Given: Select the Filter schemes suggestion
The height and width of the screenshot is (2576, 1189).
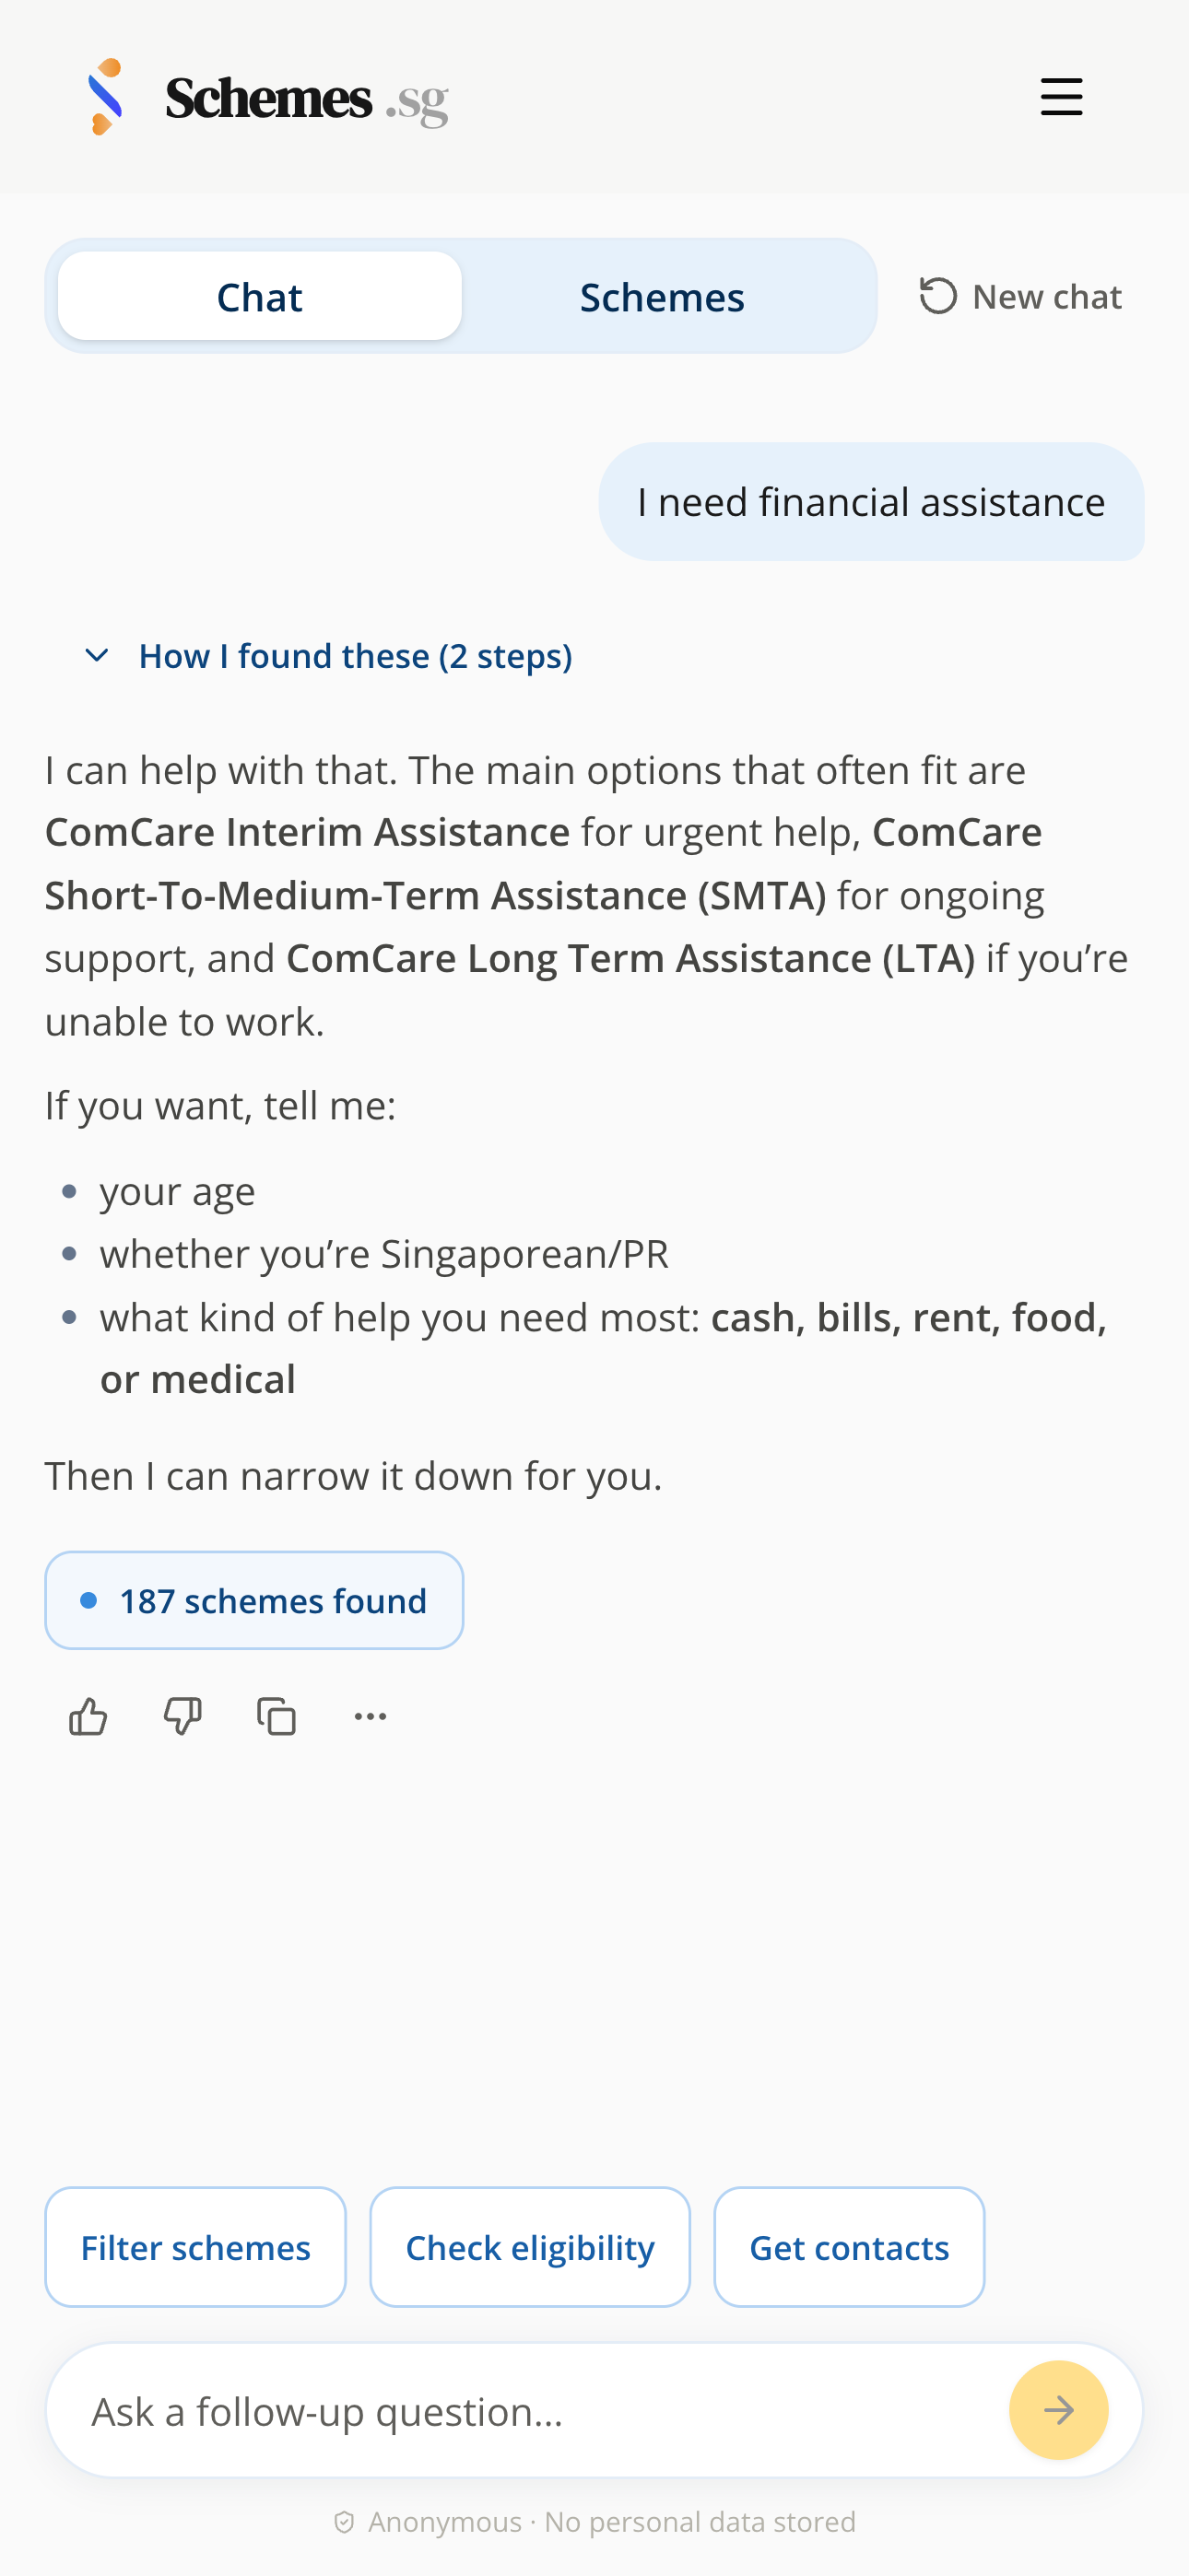Looking at the screenshot, I should pos(195,2247).
